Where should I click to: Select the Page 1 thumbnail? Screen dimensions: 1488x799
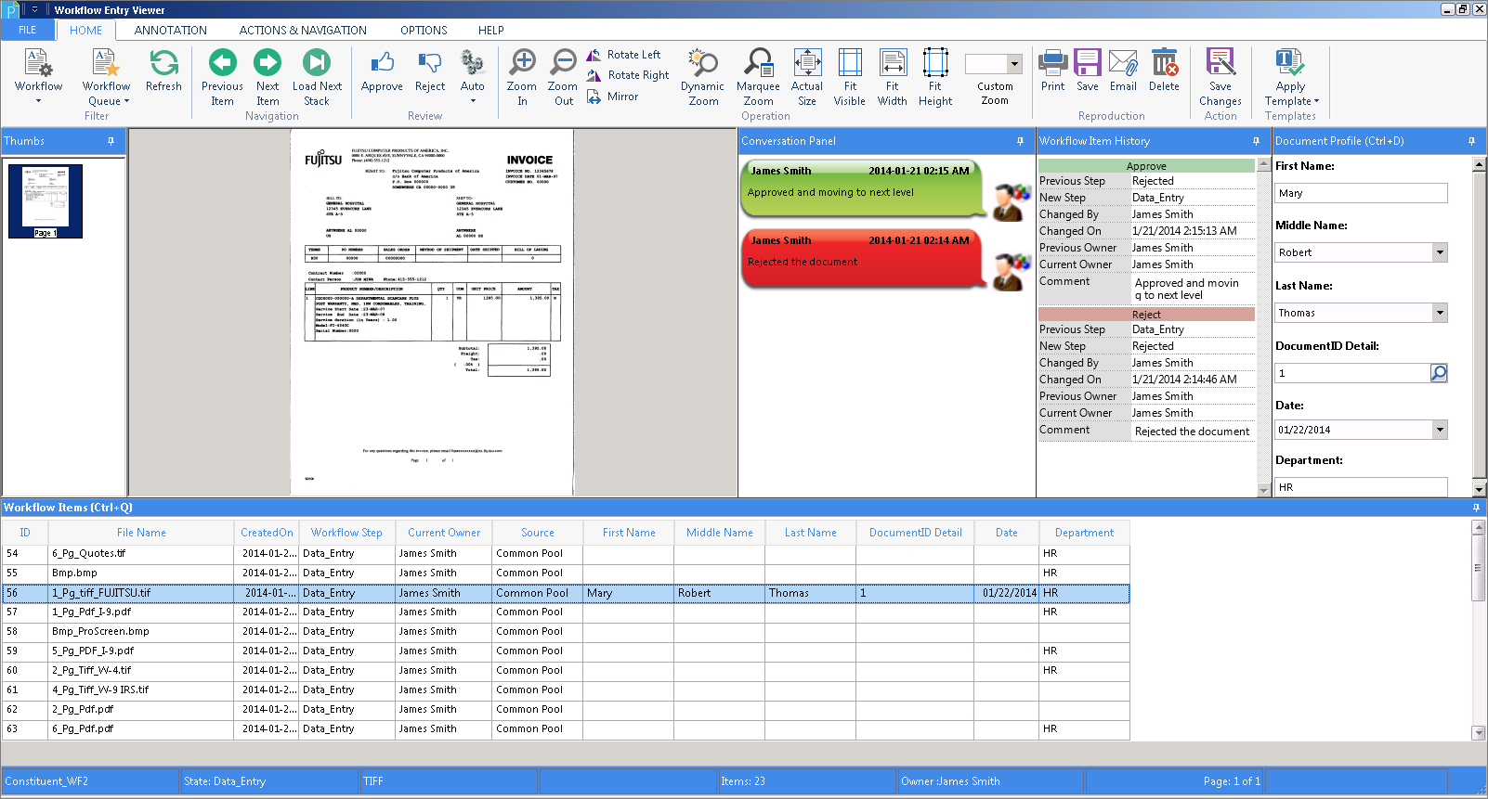pyautogui.click(x=46, y=201)
